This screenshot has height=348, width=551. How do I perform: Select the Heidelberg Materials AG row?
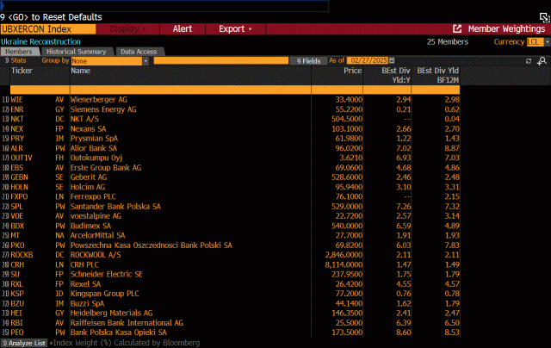click(x=230, y=314)
